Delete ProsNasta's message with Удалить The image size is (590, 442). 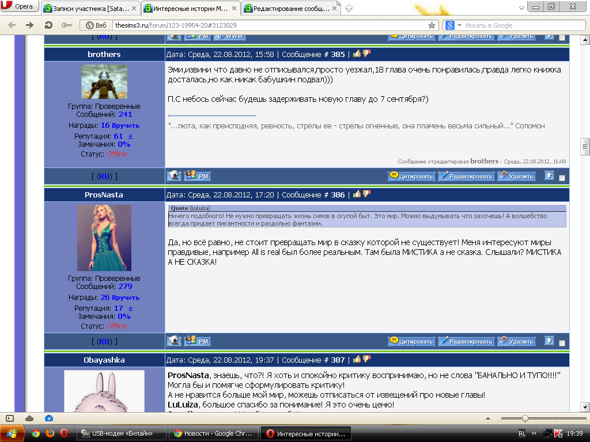tap(516, 341)
